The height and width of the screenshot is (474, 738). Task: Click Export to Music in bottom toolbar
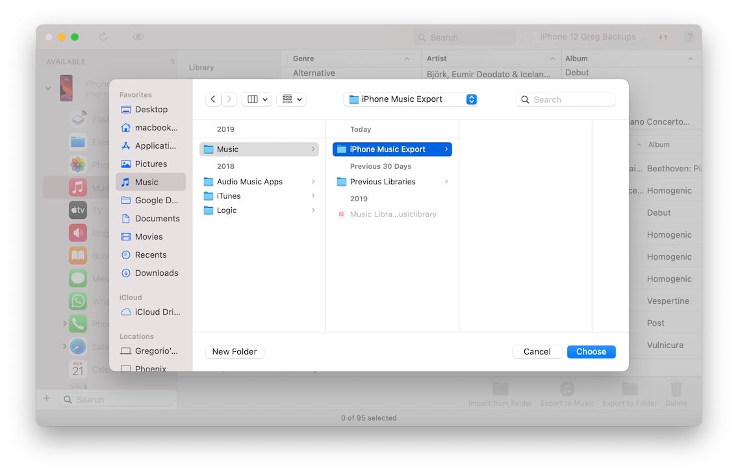click(x=567, y=394)
